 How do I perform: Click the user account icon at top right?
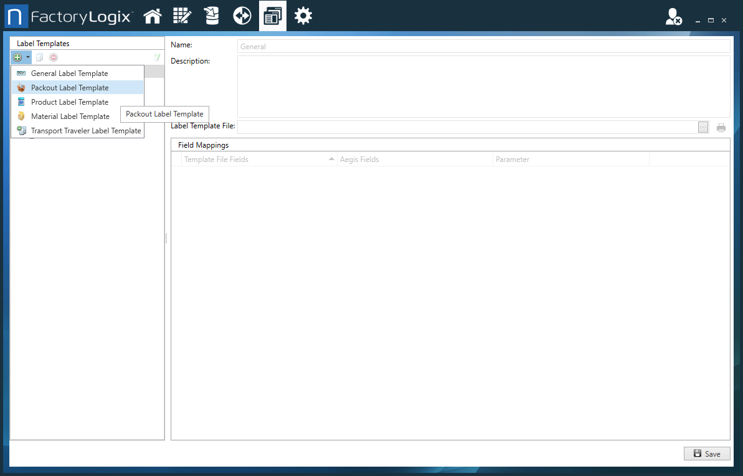coord(673,18)
